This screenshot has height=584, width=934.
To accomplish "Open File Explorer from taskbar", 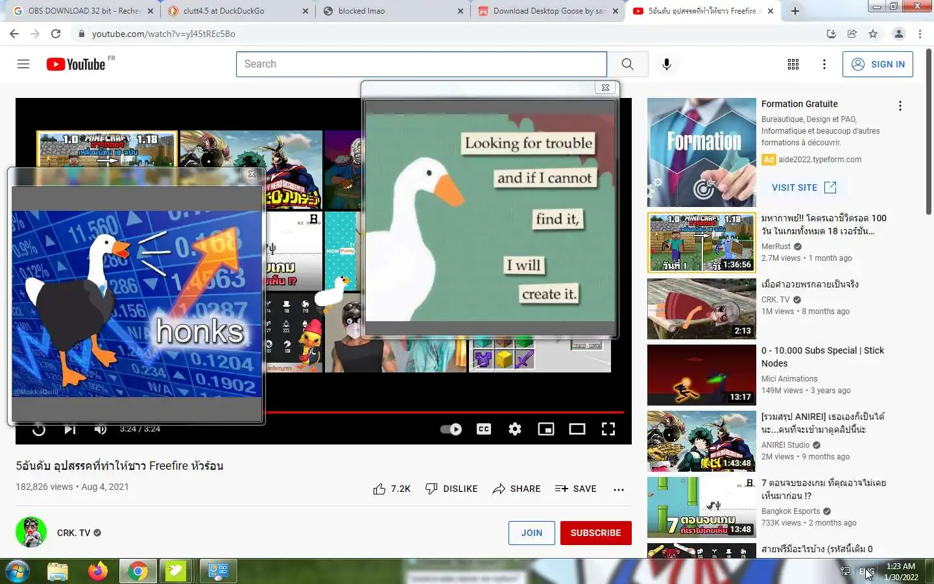I will [x=58, y=571].
